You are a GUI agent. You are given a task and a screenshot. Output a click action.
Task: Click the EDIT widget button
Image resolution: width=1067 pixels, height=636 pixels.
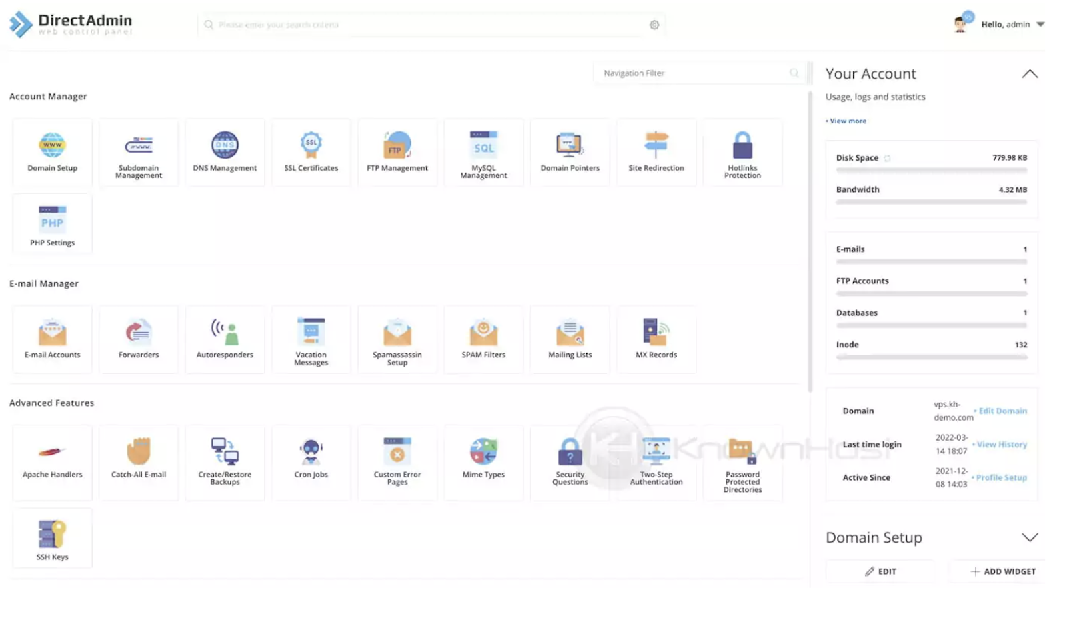(880, 571)
